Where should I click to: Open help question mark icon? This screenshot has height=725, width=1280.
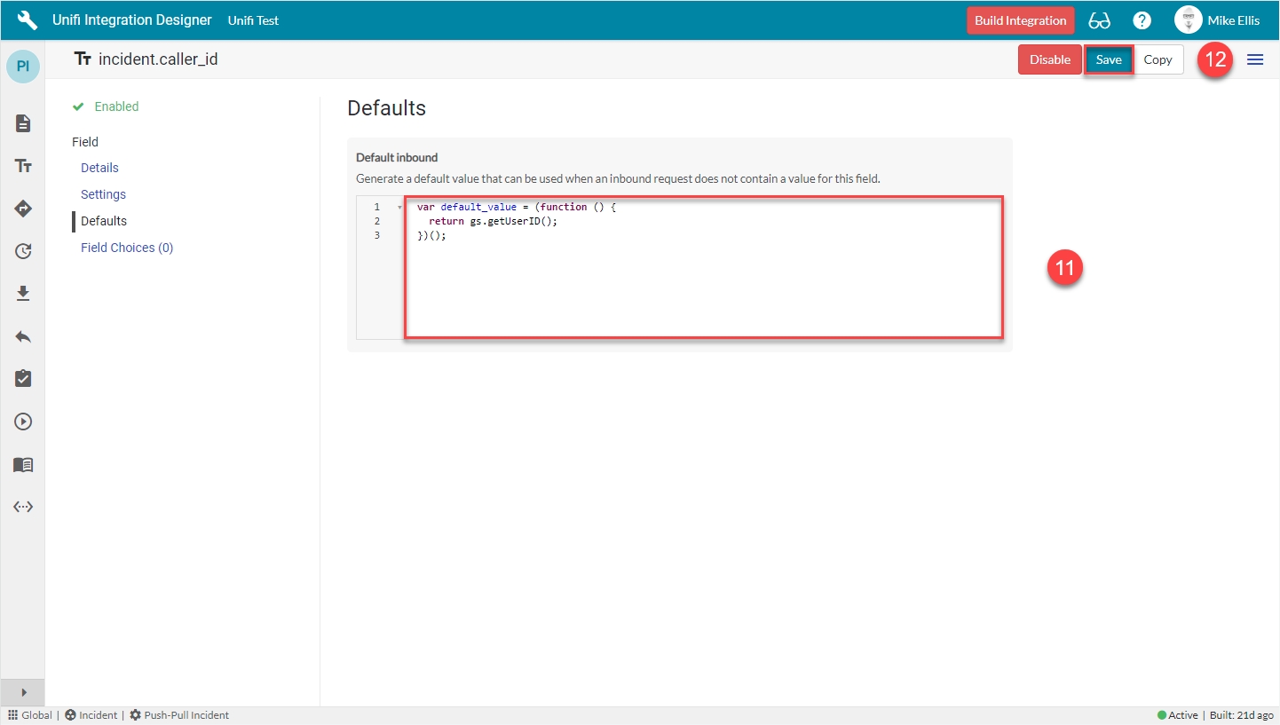[x=1142, y=20]
